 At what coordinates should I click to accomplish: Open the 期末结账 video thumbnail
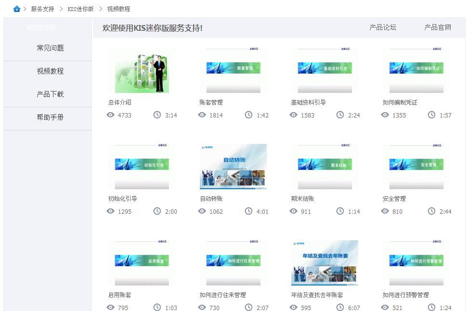(325, 167)
